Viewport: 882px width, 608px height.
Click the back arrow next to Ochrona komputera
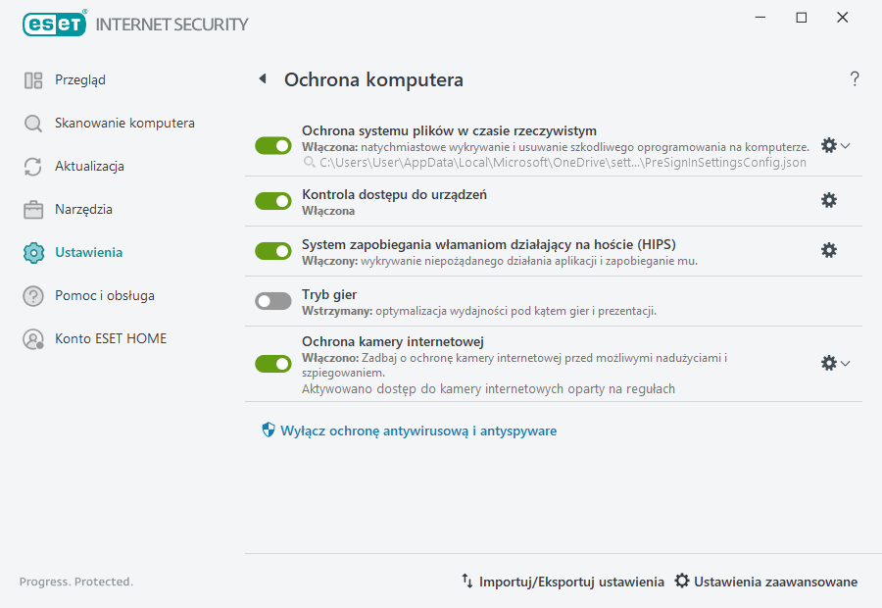click(x=262, y=78)
